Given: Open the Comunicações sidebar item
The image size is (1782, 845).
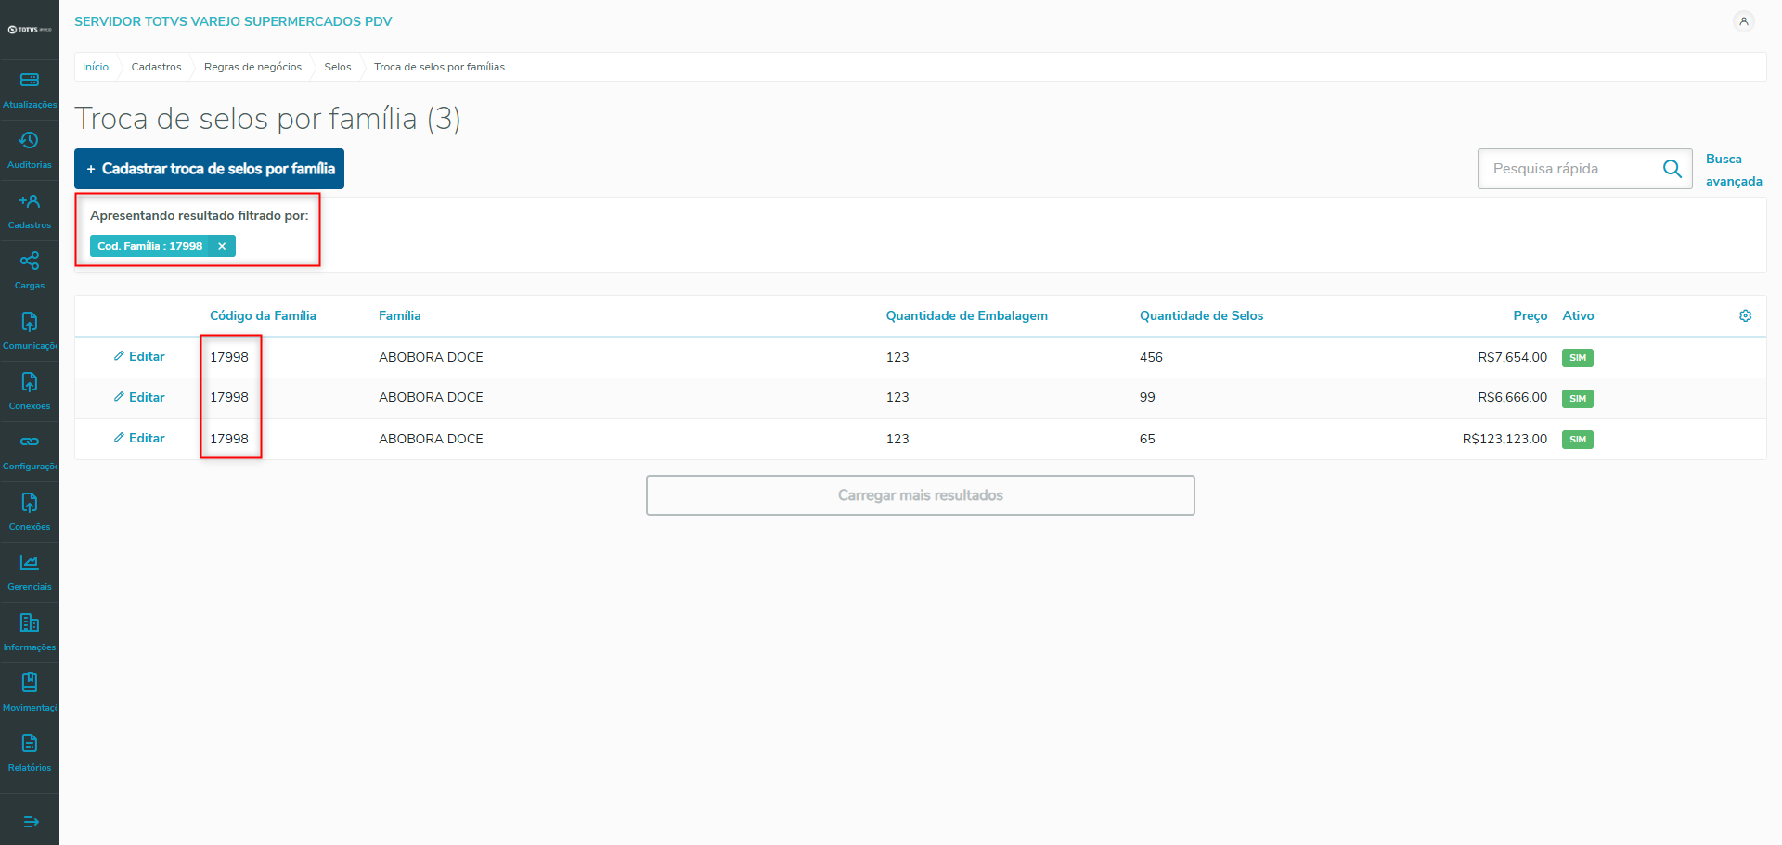Looking at the screenshot, I should pos(30,332).
